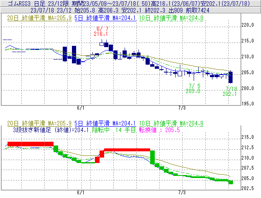Click the 6/1 date on upper chart axis
The height and width of the screenshot is (198, 261).
click(x=81, y=108)
